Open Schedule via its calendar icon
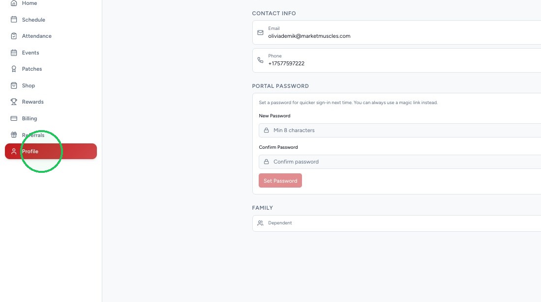 pos(14,19)
